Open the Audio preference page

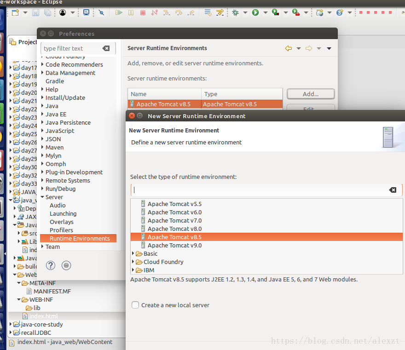pyautogui.click(x=58, y=205)
